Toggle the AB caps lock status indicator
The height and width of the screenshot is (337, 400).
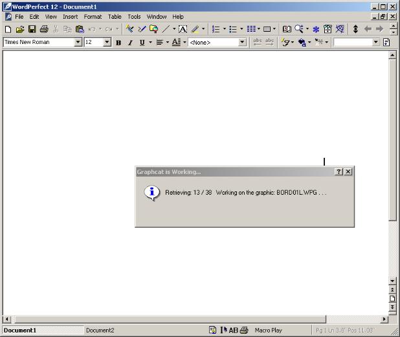(x=233, y=330)
